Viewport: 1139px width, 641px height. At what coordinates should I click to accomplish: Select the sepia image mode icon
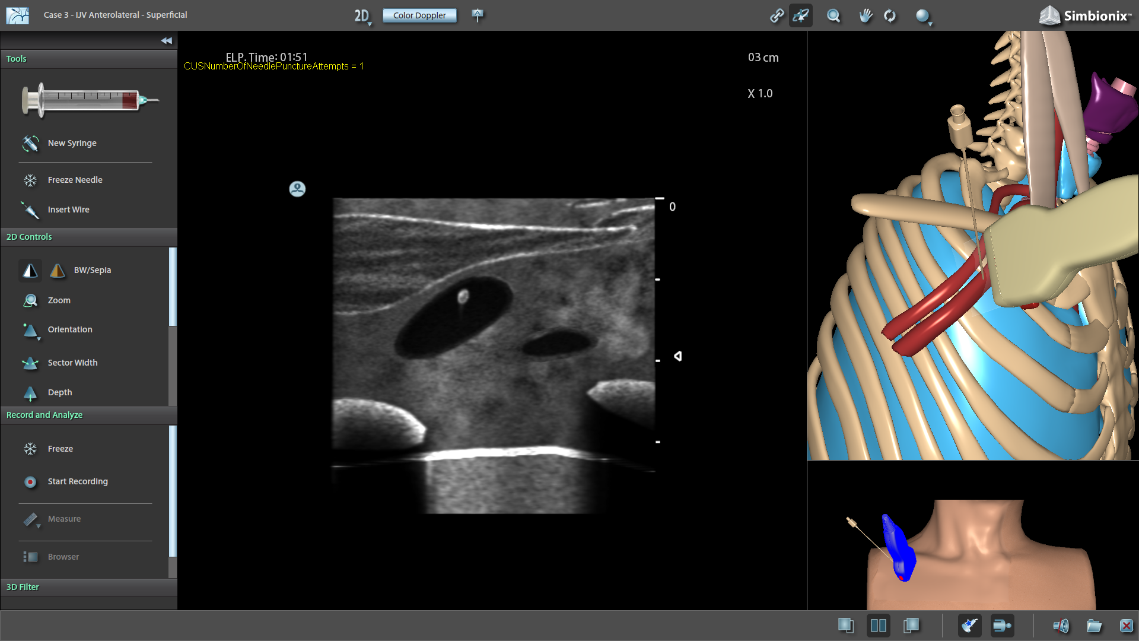(x=58, y=270)
